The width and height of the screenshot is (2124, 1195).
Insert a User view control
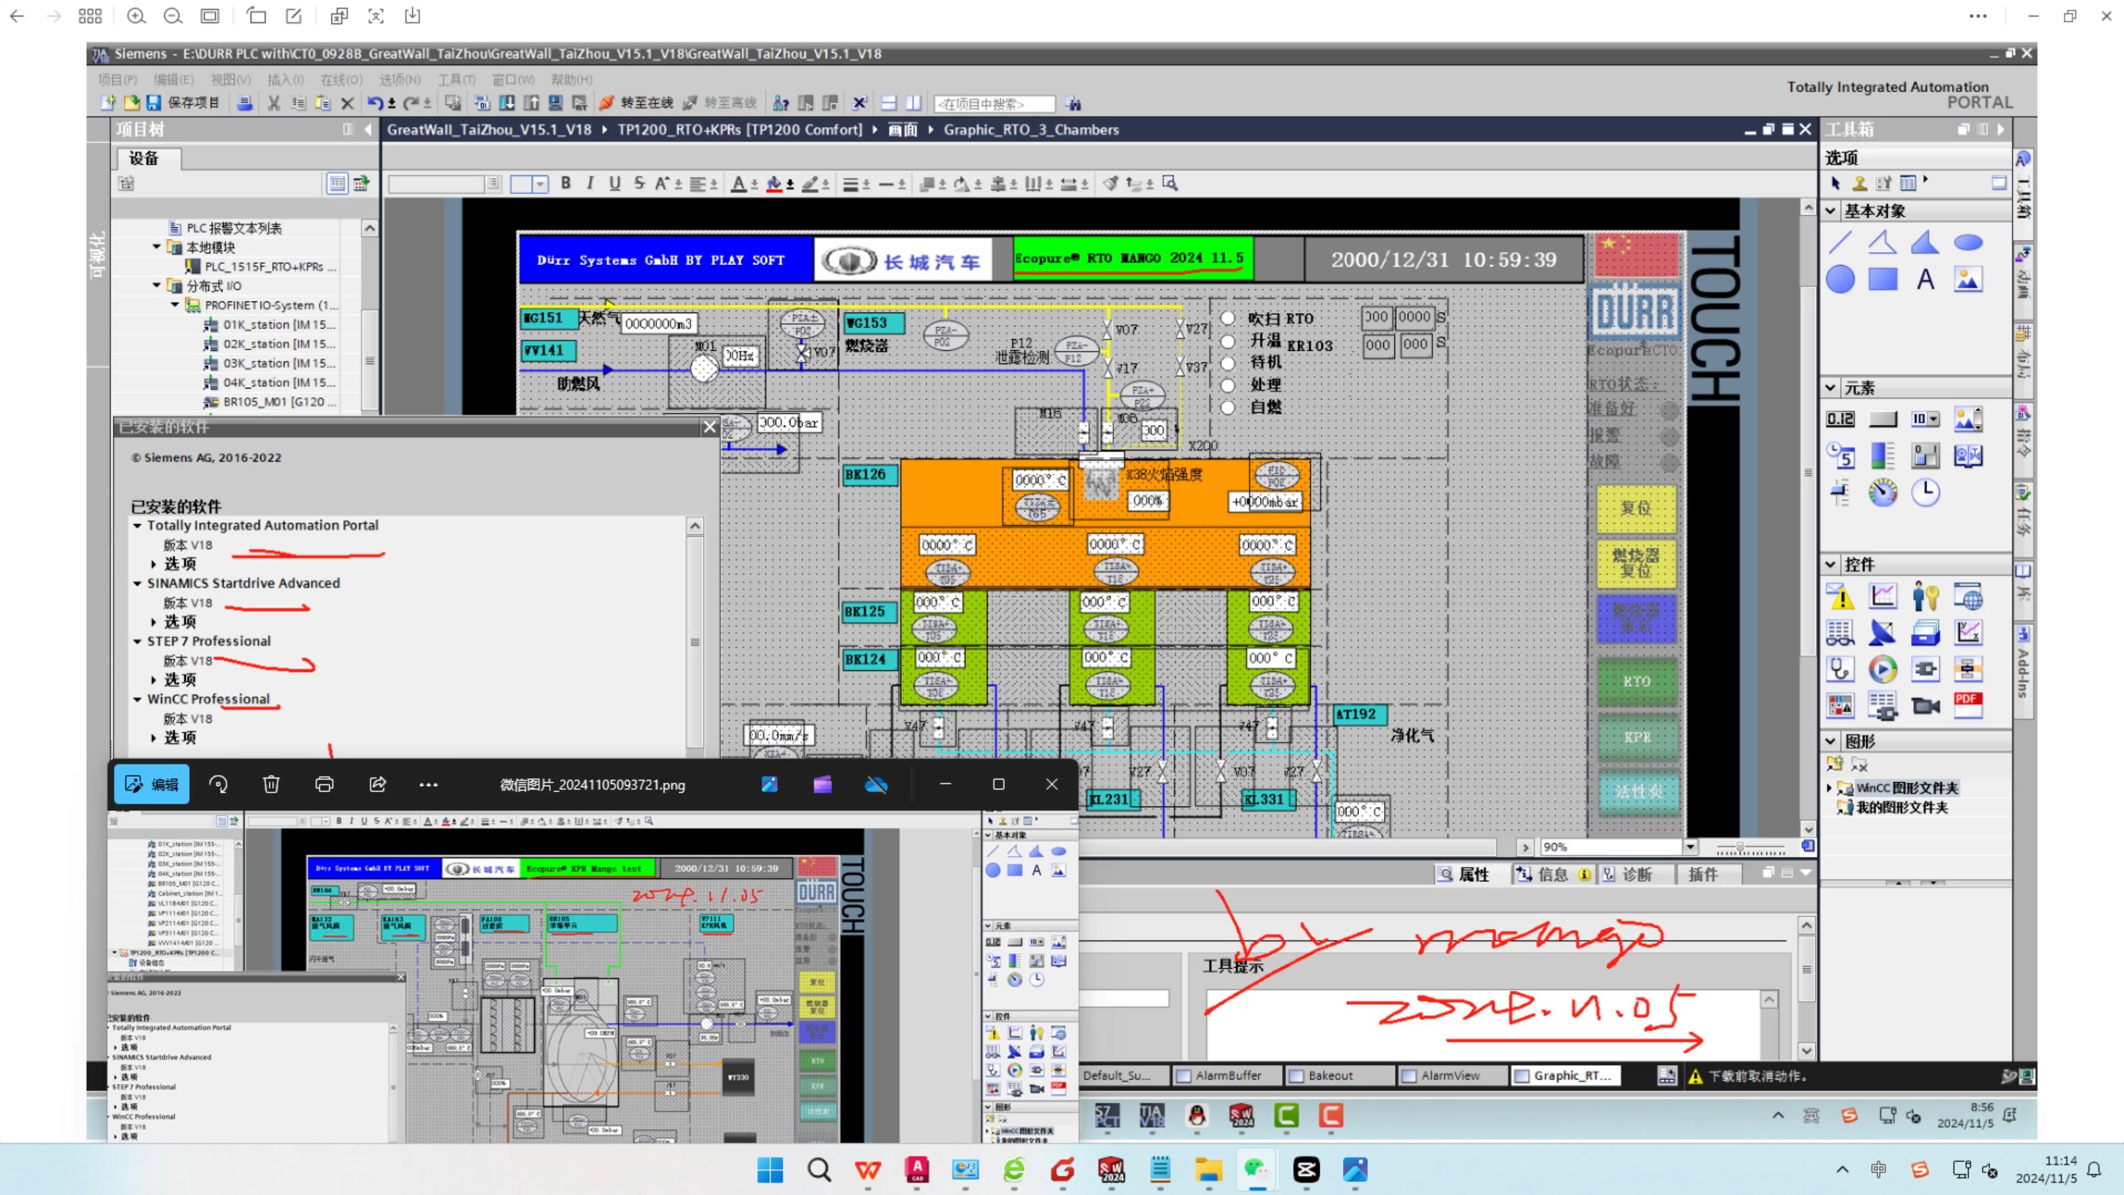pyautogui.click(x=1925, y=595)
